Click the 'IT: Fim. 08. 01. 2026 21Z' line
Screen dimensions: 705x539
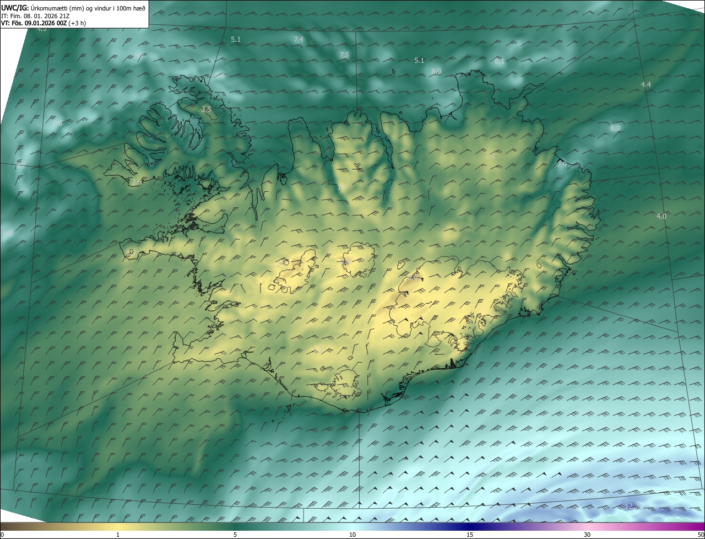pos(35,15)
